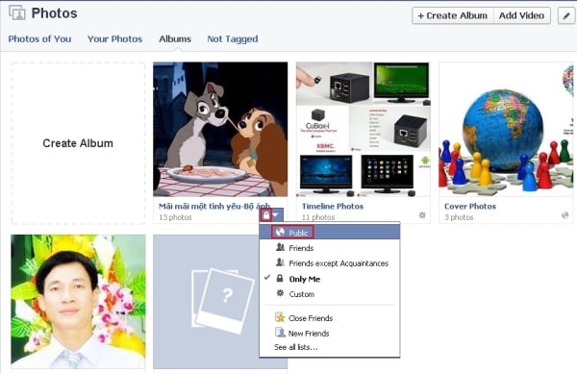Click the + Create Album button

pyautogui.click(x=453, y=15)
